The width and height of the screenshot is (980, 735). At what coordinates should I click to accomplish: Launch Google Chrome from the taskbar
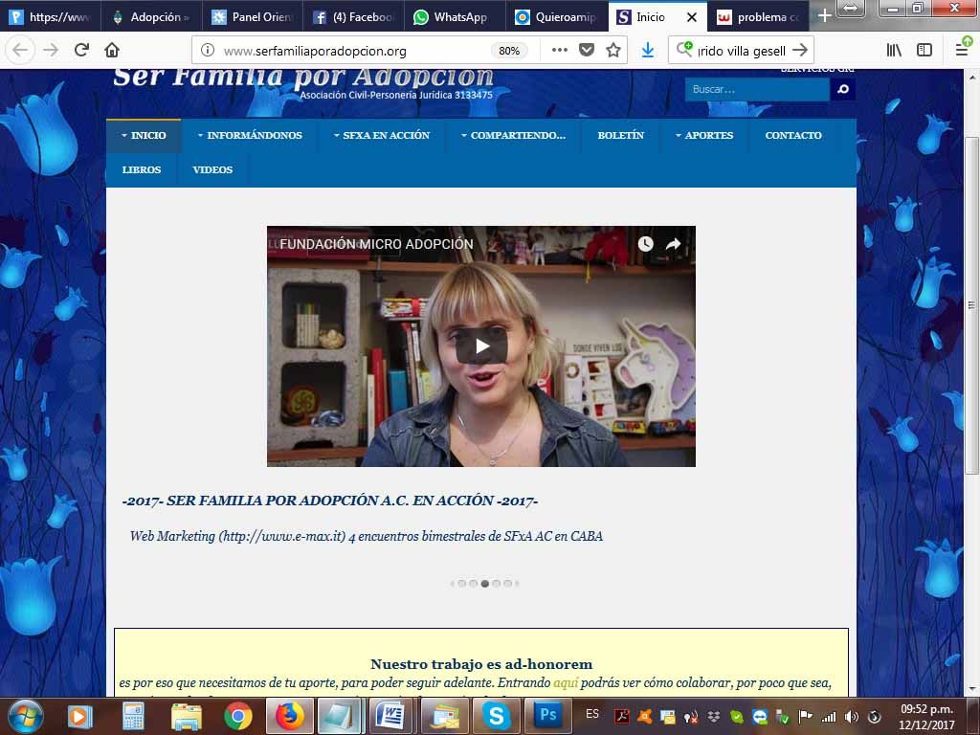point(238,717)
